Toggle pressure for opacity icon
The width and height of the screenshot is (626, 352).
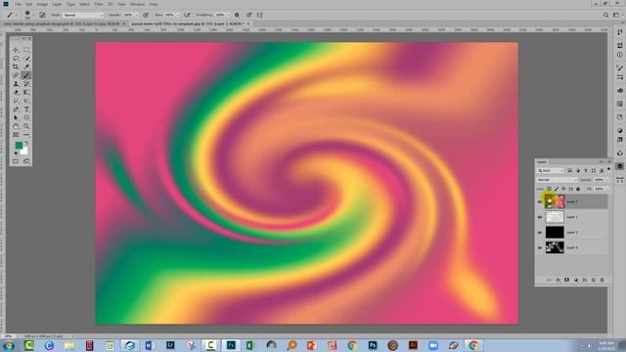coord(146,15)
